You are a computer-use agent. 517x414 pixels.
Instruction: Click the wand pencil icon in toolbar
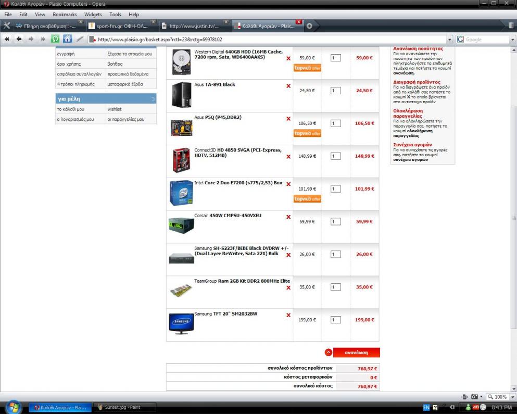pos(80,39)
